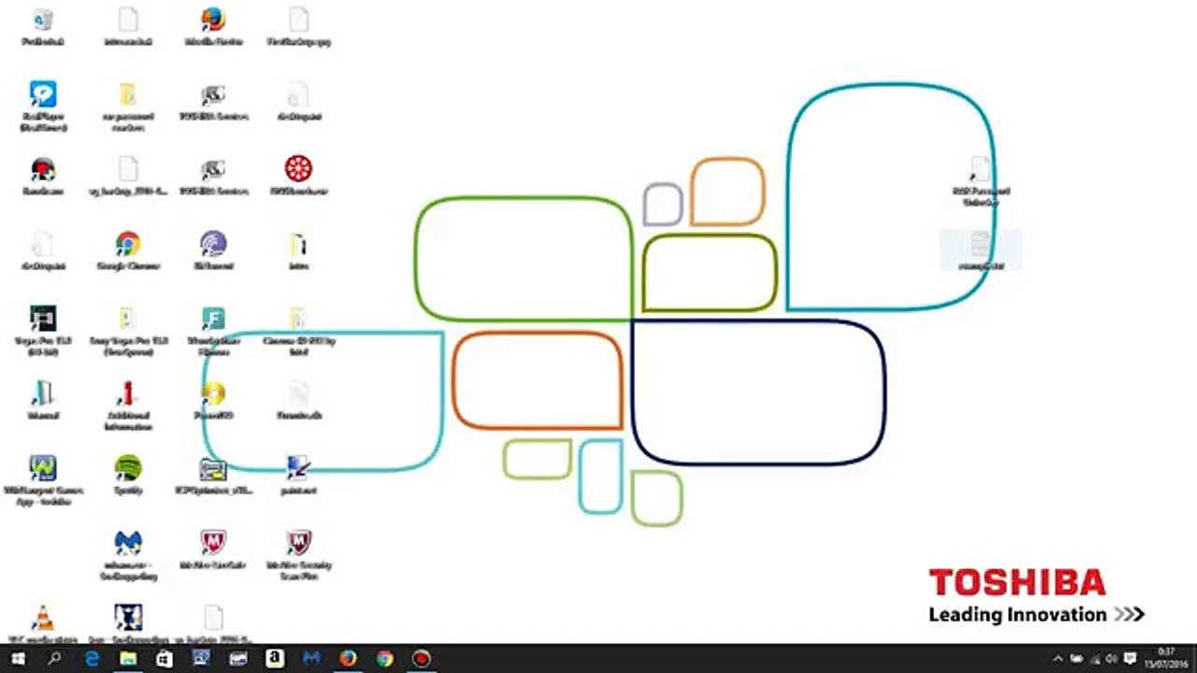Select the McAfee Security Scan Plus shortcut
Image resolution: width=1197 pixels, height=673 pixels.
point(298,554)
